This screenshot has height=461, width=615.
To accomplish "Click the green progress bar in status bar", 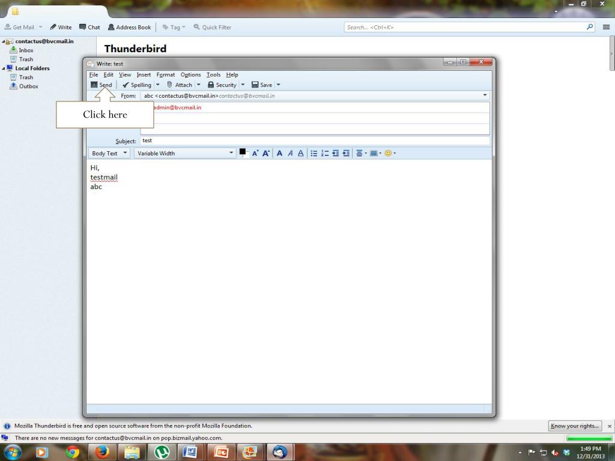I will (589, 438).
